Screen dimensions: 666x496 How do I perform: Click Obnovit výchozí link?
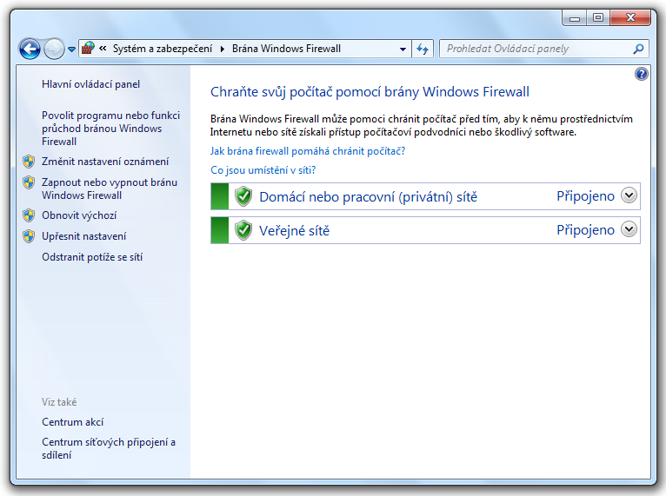click(x=79, y=215)
